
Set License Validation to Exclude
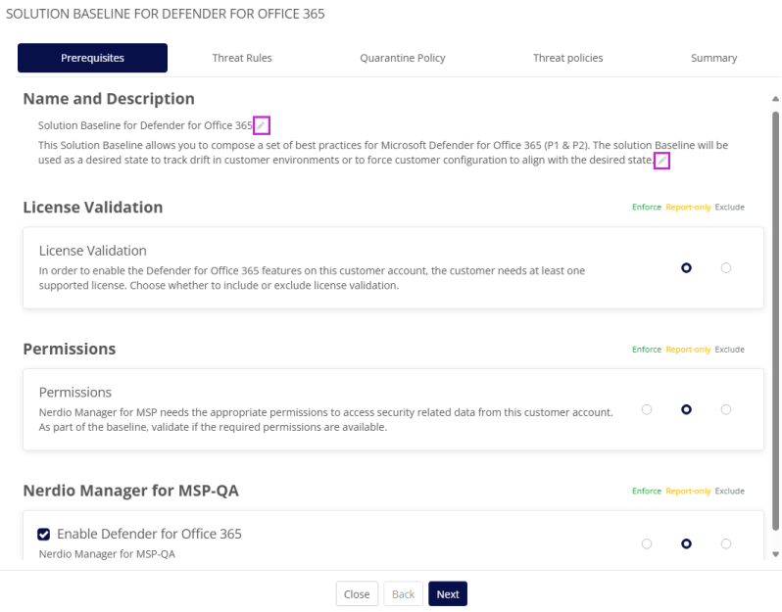[x=726, y=267]
